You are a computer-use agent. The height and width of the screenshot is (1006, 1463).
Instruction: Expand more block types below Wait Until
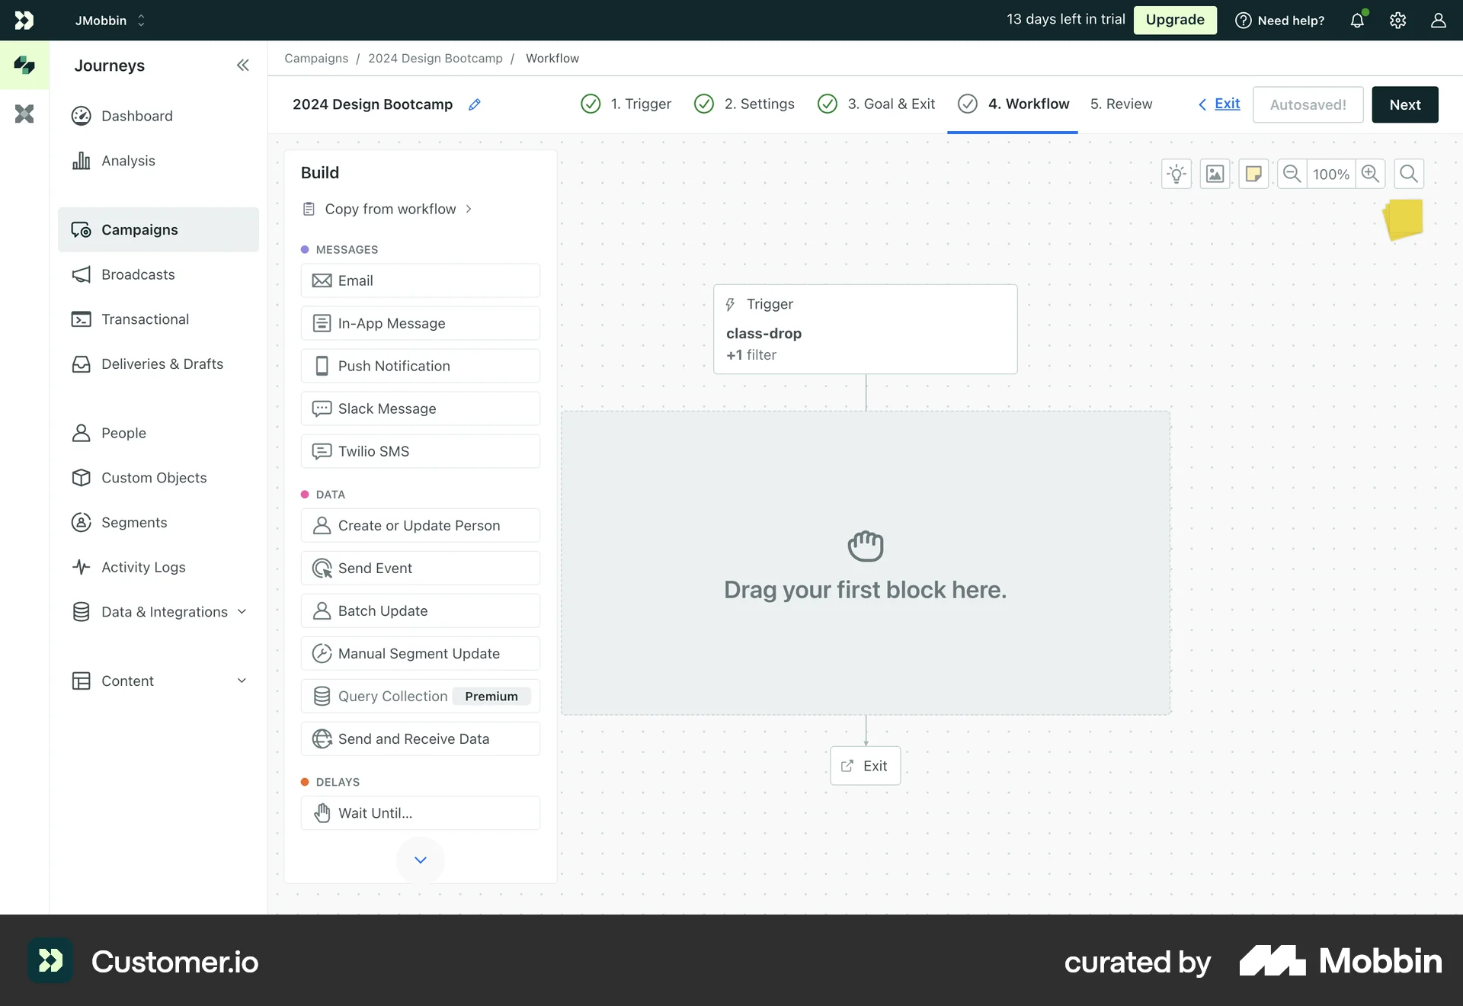click(420, 860)
